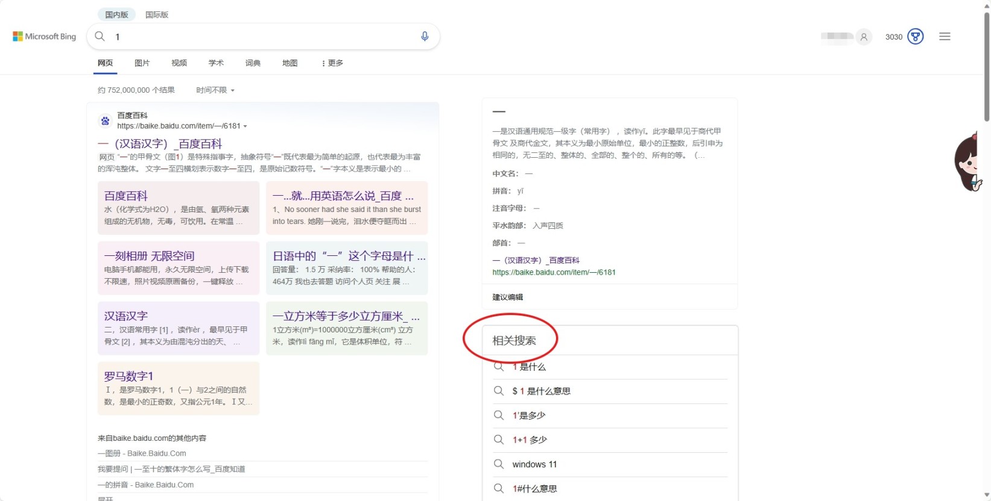
Task: Open the 一 (汉语汉字)_百度百科 result title
Action: (x=160, y=144)
